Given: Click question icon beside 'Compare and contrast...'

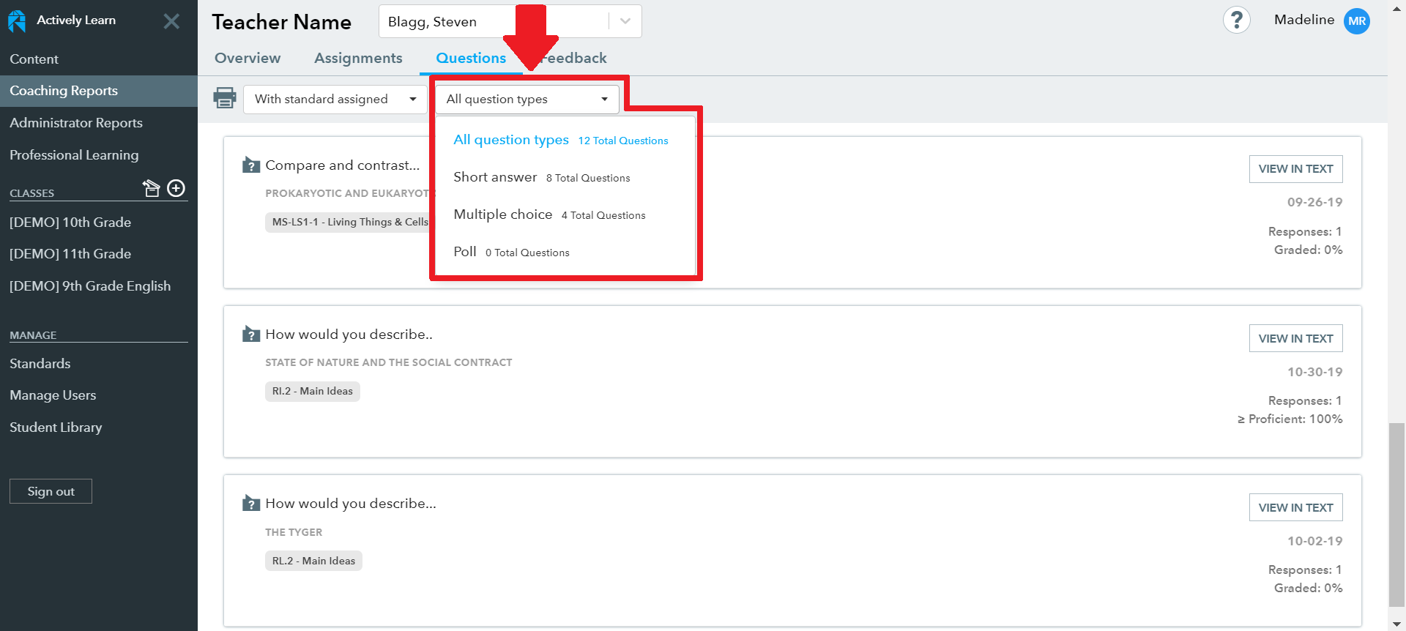Looking at the screenshot, I should 251,165.
